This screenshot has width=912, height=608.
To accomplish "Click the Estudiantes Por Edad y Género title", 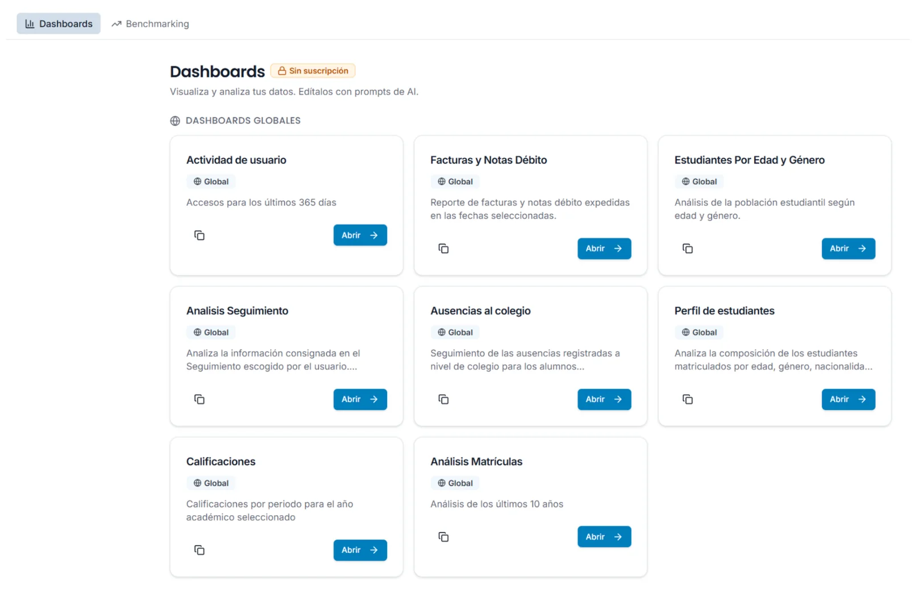I will (x=750, y=160).
